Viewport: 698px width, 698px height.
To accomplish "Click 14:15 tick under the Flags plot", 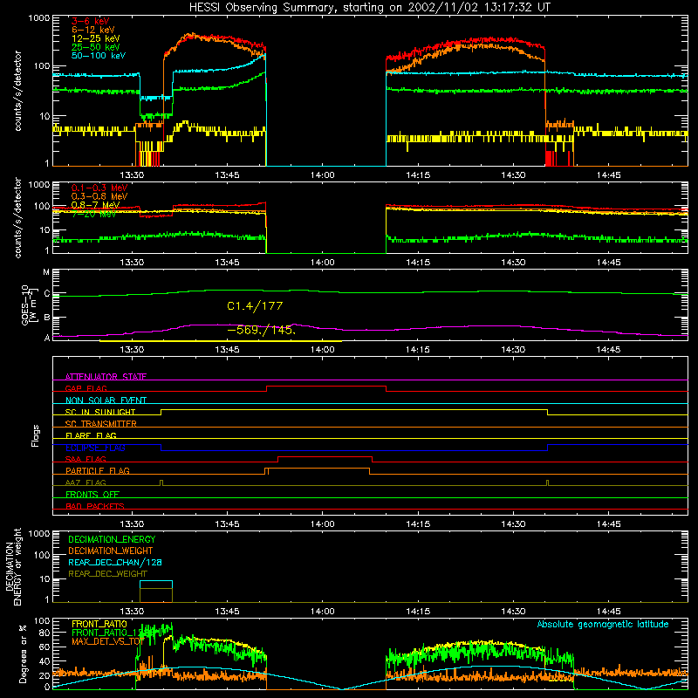I will tap(418, 524).
